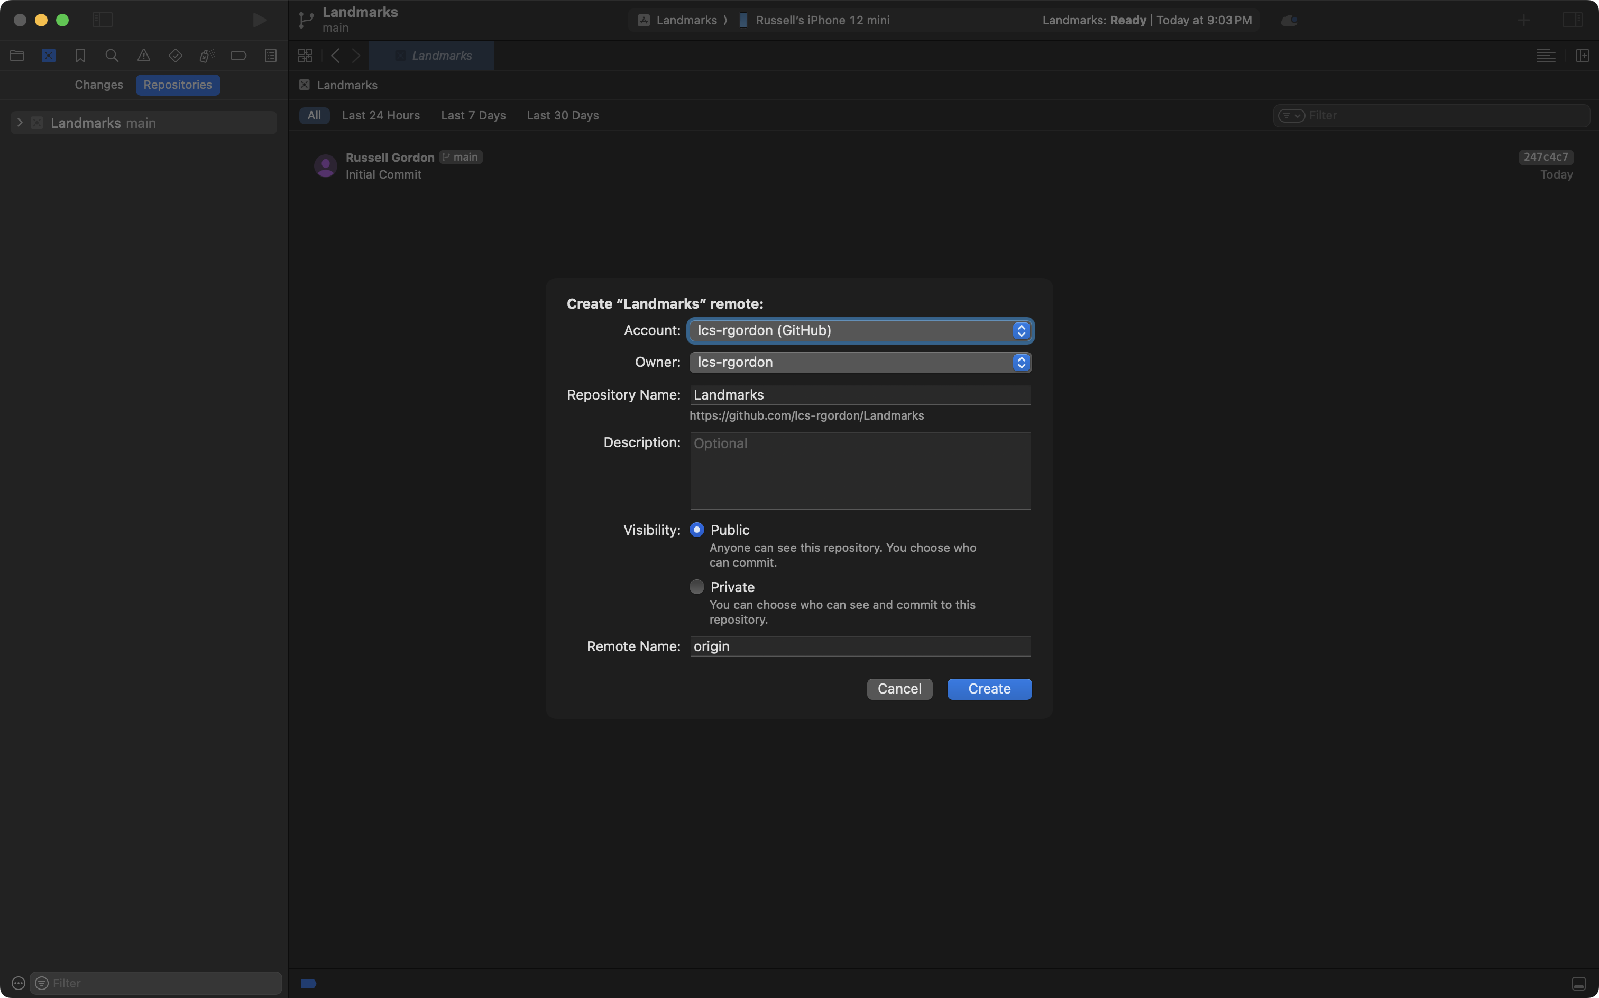
Task: Select the Source Control navigator icon
Action: [x=49, y=56]
